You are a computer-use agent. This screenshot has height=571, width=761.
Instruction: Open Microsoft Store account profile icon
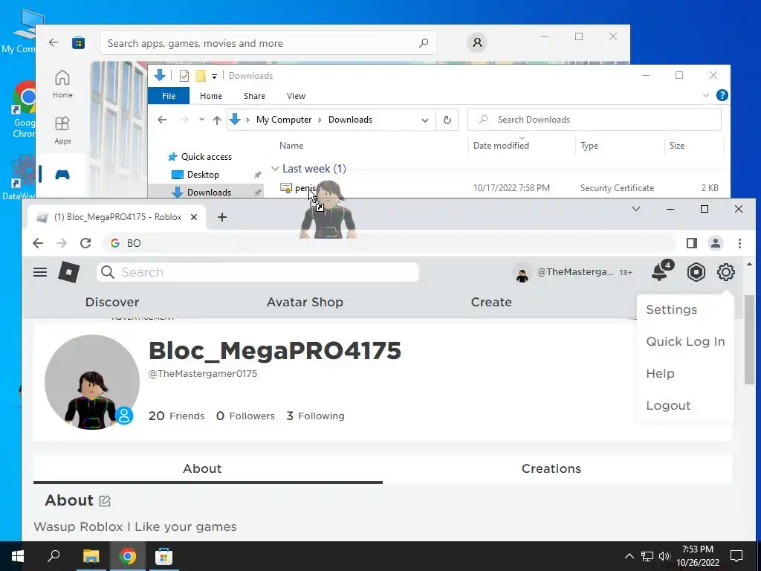tap(477, 42)
